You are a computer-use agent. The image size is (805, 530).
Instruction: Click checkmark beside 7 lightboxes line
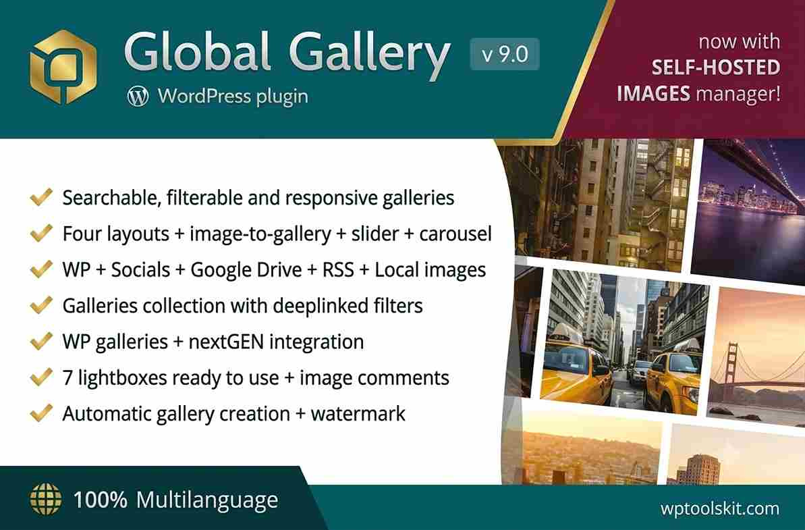[41, 377]
